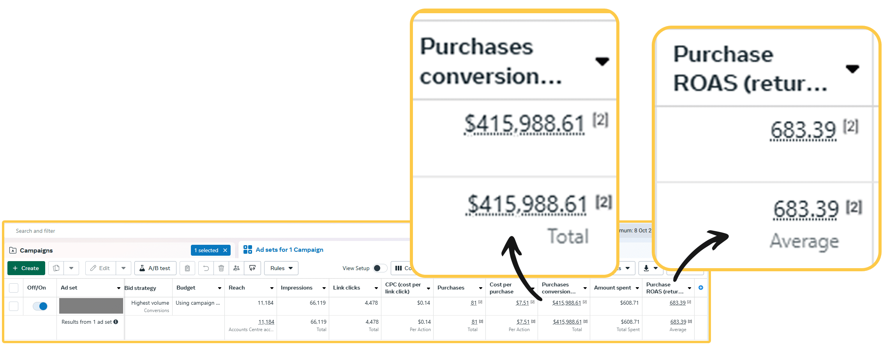The height and width of the screenshot is (349, 889).
Task: Expand the arrow next to Edit
Action: coord(123,268)
